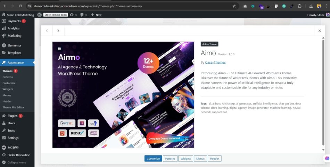Click the WordPress logo in admin bar
330x167 pixels.
click(39, 15)
